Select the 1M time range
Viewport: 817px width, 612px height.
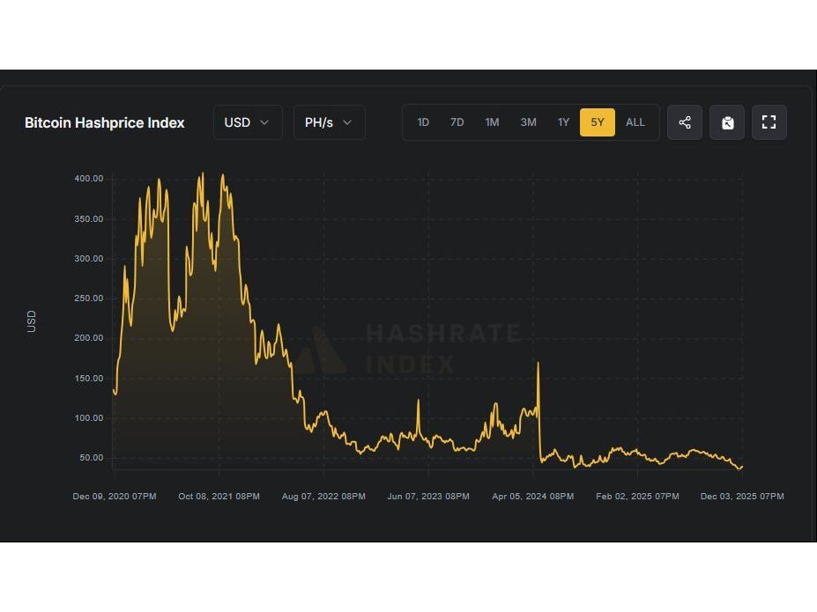(492, 122)
